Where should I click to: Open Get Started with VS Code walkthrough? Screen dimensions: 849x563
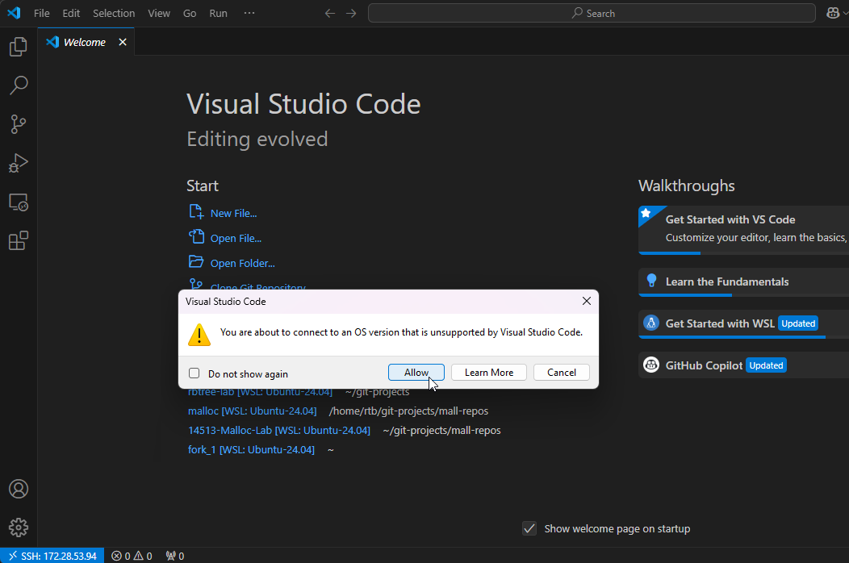tap(743, 230)
